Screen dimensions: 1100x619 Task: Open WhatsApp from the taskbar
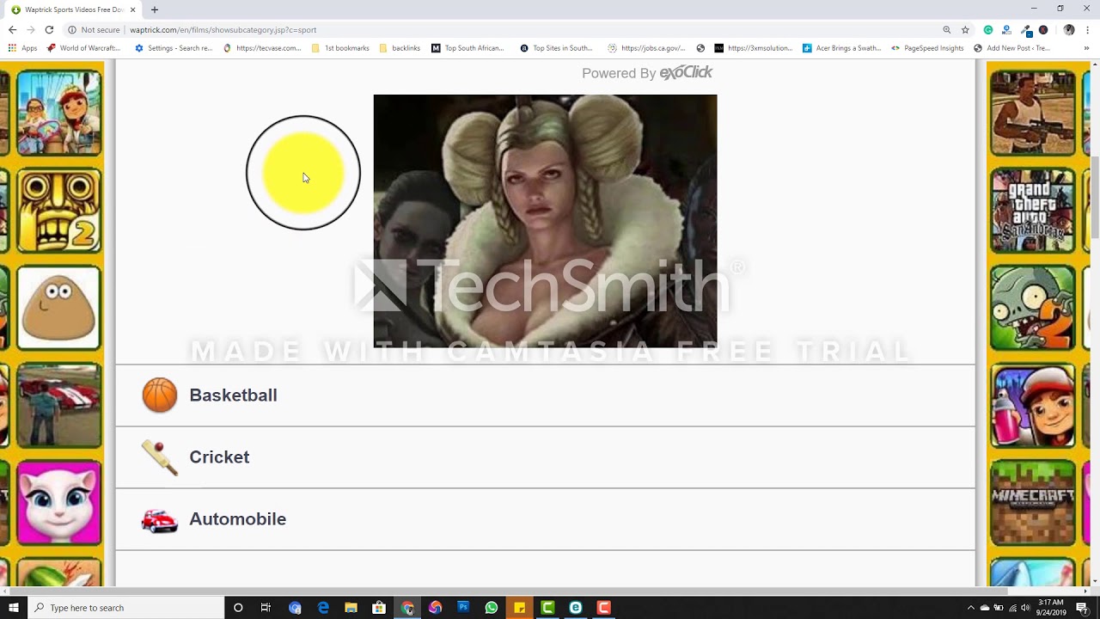pyautogui.click(x=491, y=608)
